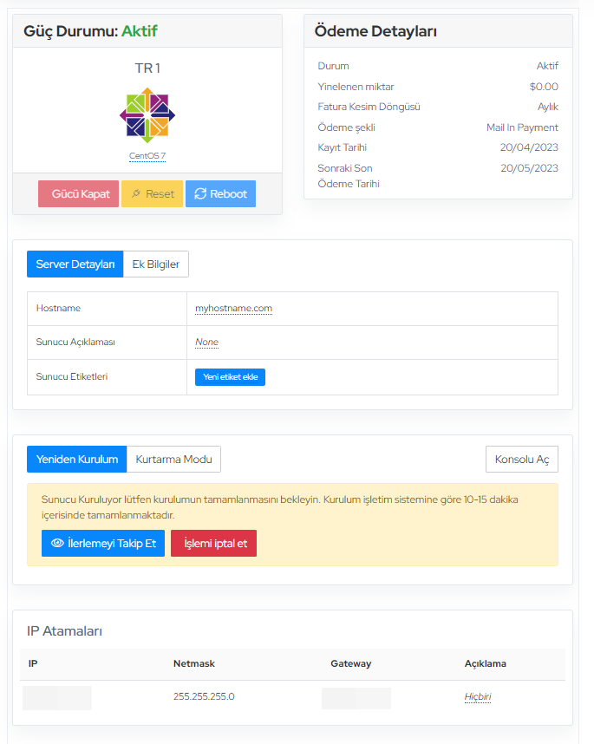This screenshot has width=594, height=744.
Task: Open the console with Konsolu Aç
Action: 521,459
